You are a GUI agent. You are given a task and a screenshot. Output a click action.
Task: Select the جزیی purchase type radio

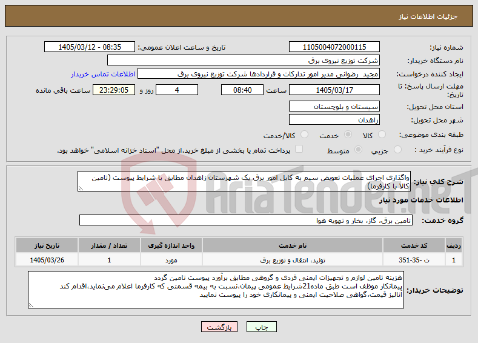[397, 150]
